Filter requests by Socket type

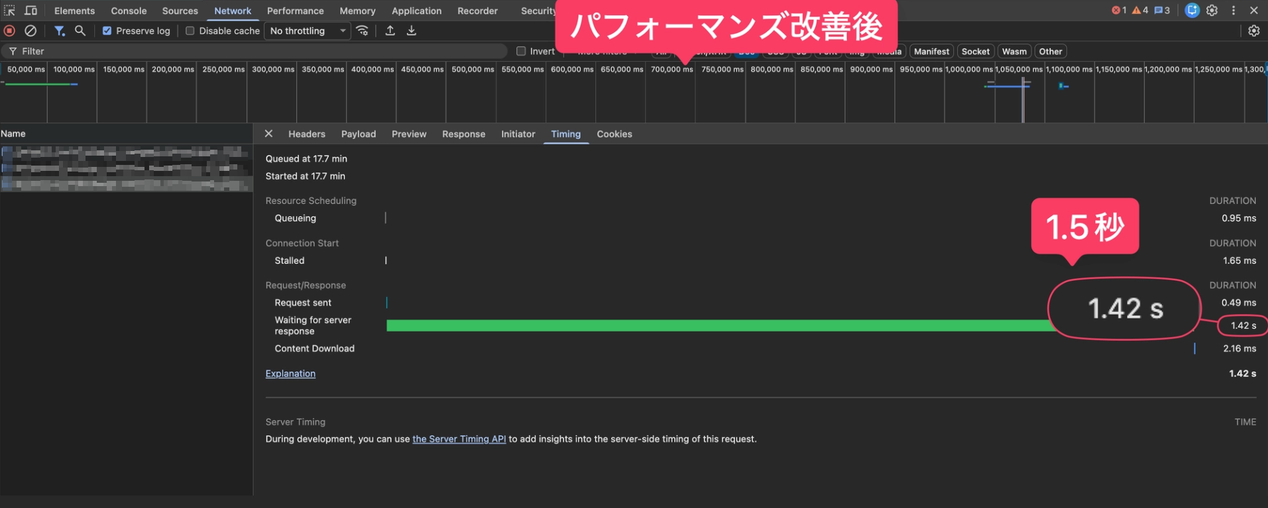[975, 51]
